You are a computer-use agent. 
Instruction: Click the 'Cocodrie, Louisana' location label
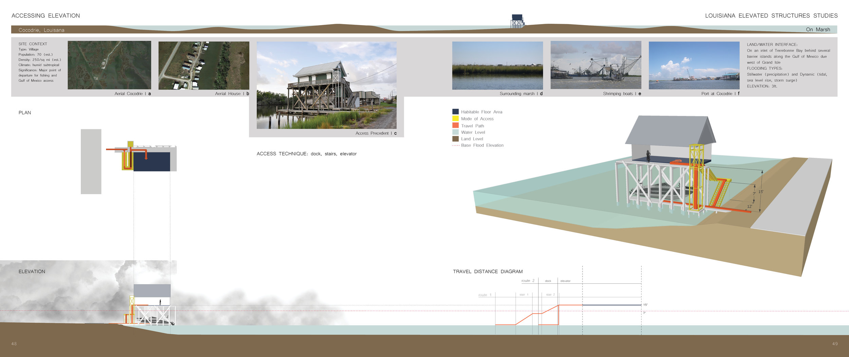click(41, 30)
